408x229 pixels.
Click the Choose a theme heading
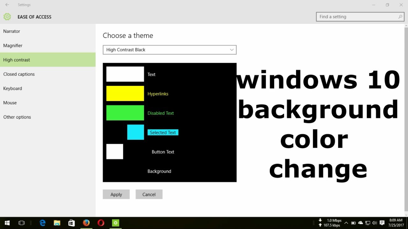click(128, 35)
